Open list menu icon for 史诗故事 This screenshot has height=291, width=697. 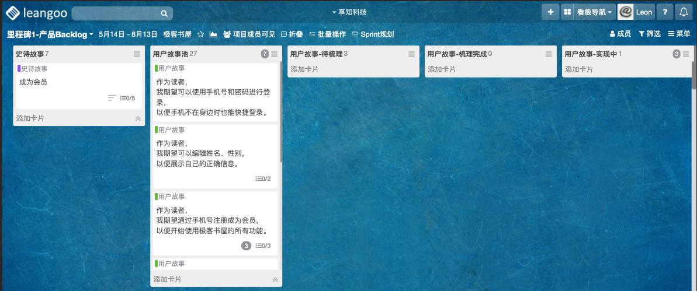[x=137, y=54]
